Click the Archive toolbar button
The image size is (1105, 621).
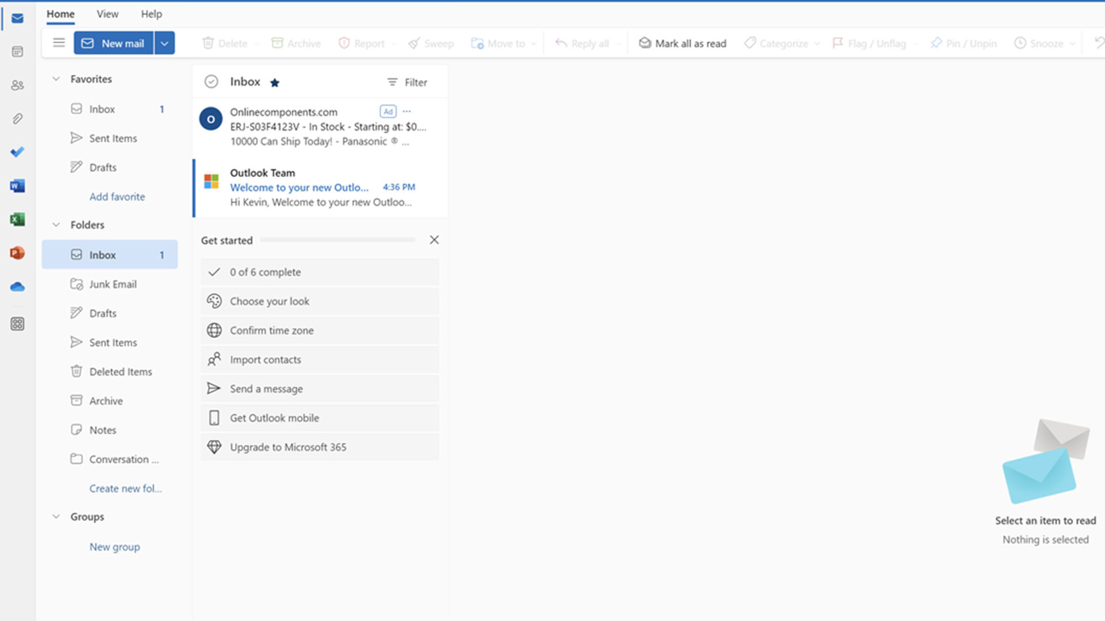pyautogui.click(x=296, y=43)
